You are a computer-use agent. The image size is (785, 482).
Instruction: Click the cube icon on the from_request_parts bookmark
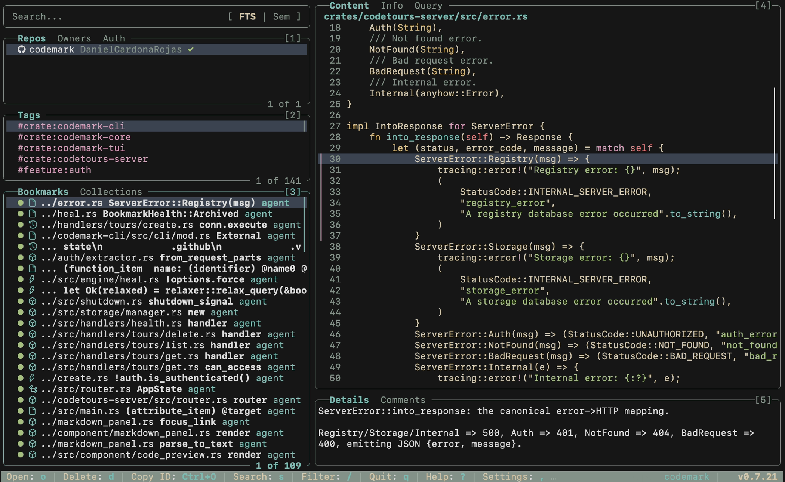click(33, 258)
